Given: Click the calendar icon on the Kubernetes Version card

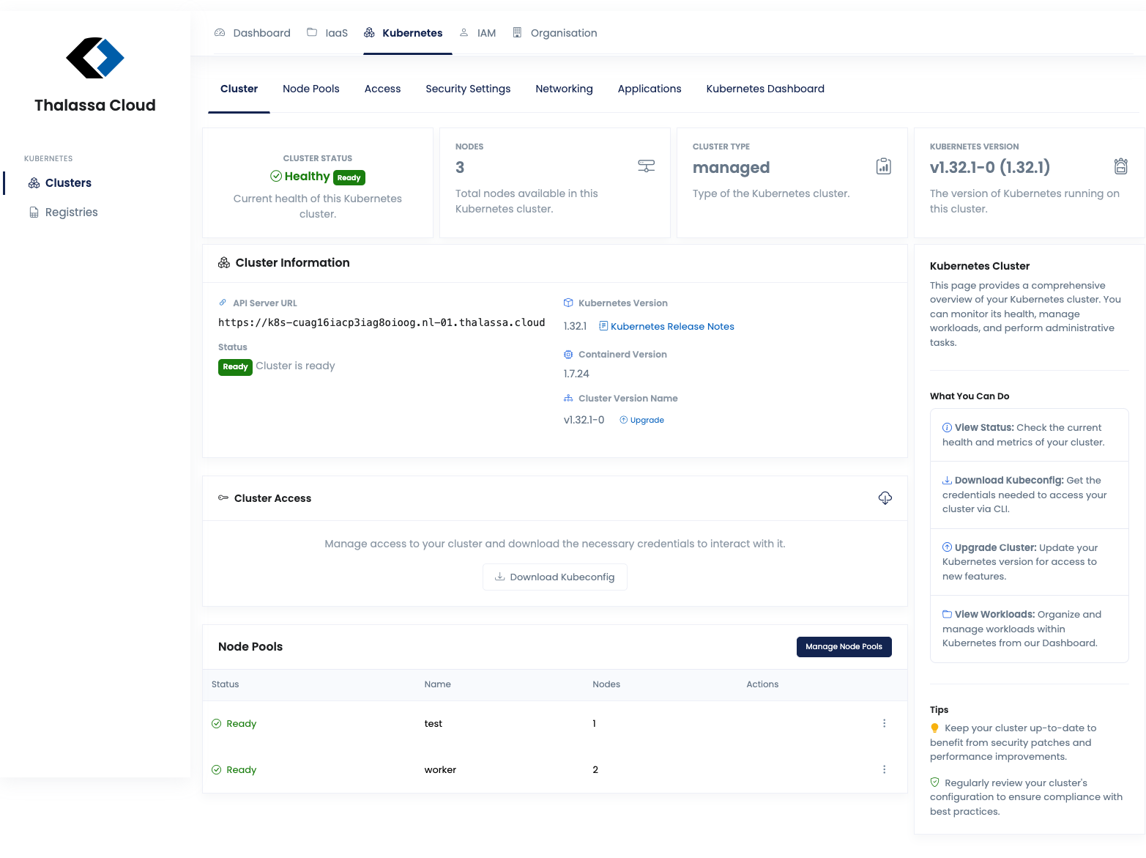Looking at the screenshot, I should click(x=1121, y=166).
